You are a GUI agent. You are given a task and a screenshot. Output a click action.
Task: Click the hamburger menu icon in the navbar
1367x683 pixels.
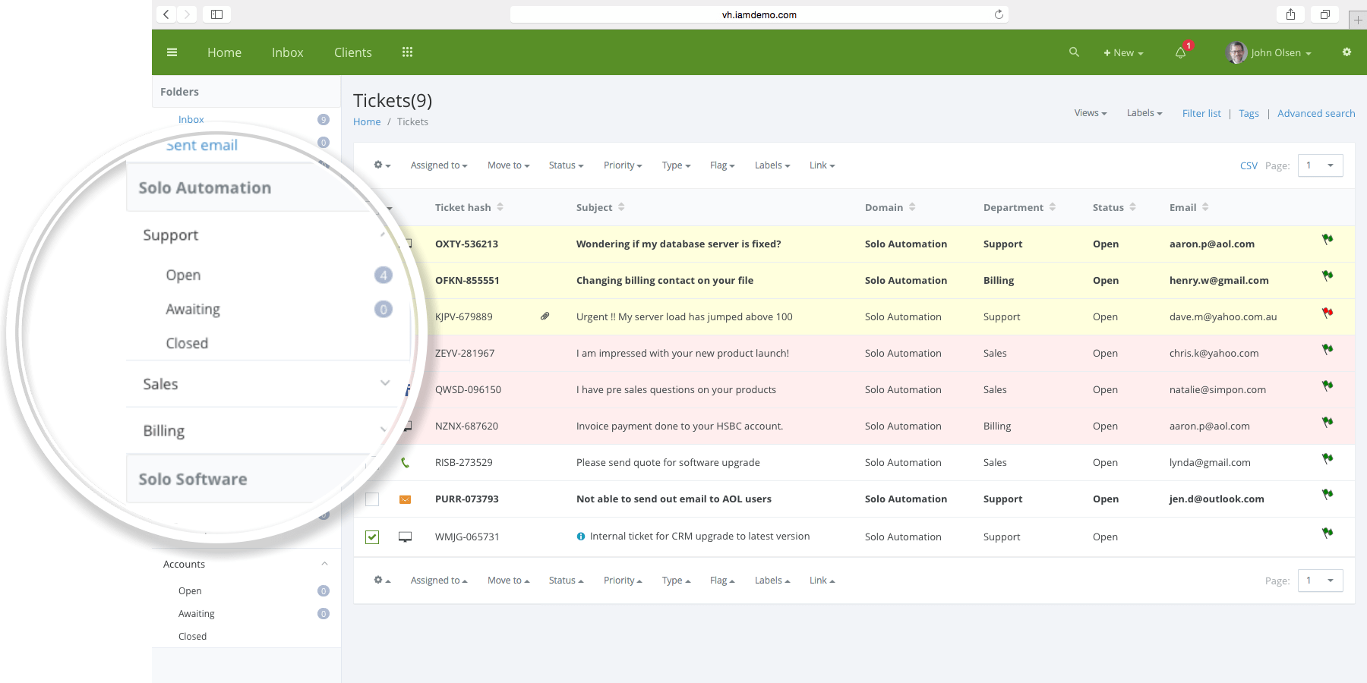pyautogui.click(x=172, y=52)
